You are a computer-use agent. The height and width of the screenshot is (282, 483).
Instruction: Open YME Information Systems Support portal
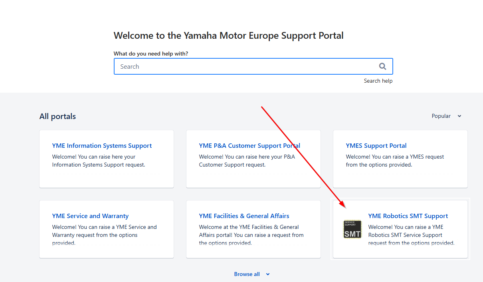pyautogui.click(x=102, y=146)
